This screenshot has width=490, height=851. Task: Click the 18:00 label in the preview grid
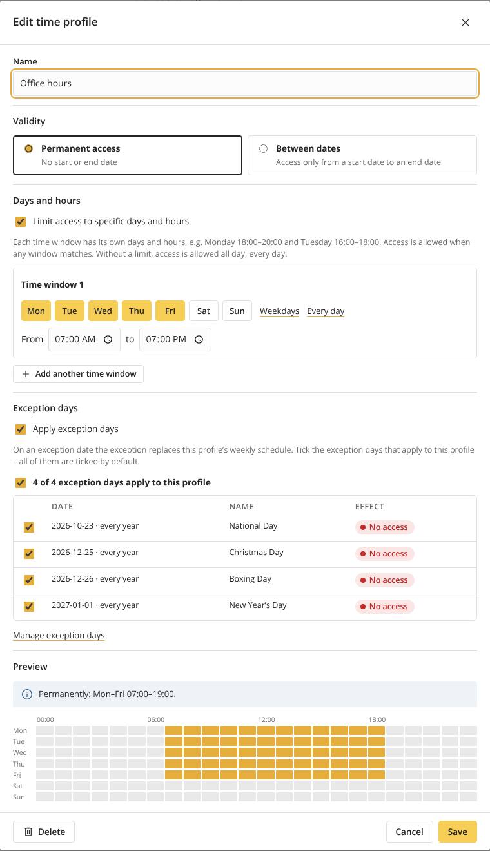pyautogui.click(x=377, y=720)
